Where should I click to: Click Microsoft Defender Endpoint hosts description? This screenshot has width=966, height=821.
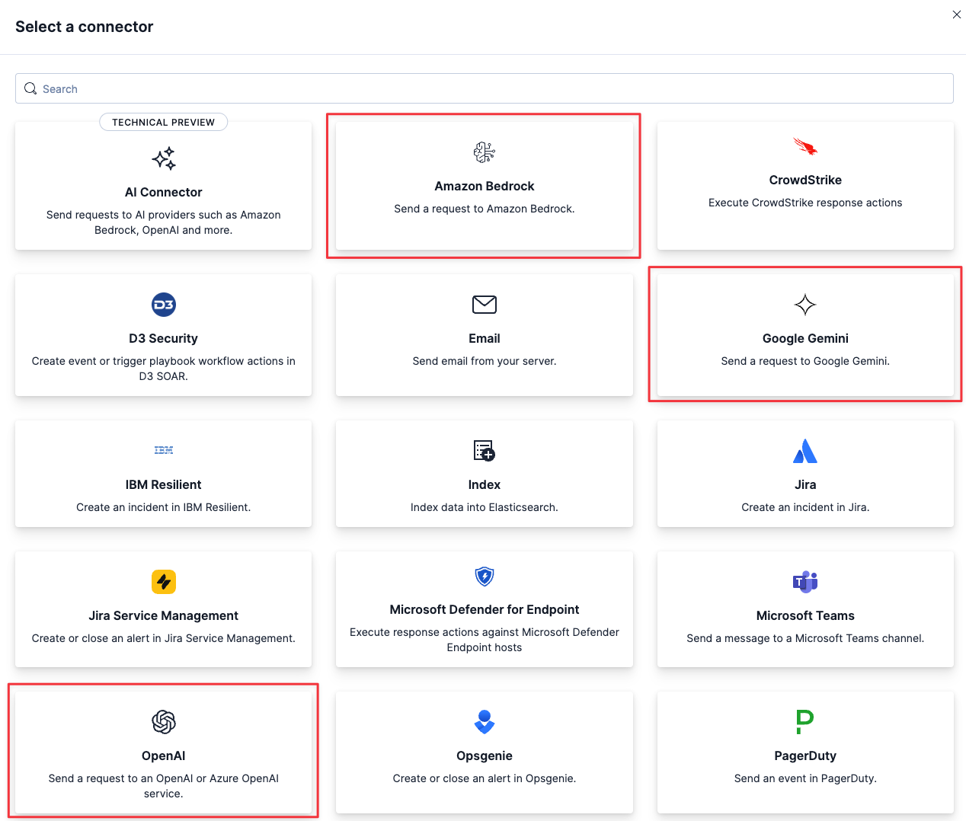(485, 640)
